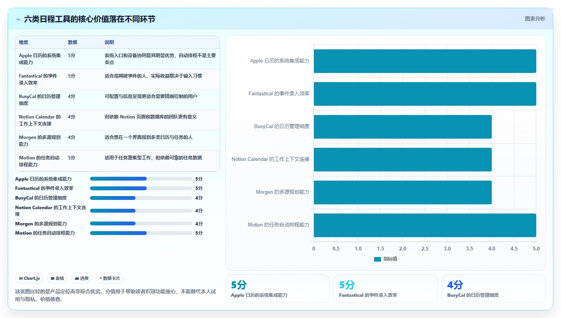Click description 可配置与信息呈现更适合需要精细控制的用户
This screenshot has height=318, width=561.
click(151, 96)
